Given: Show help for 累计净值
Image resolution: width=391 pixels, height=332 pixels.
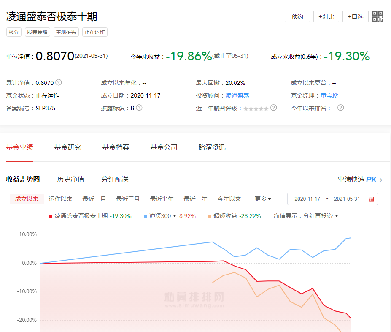Looking at the screenshot, I should (x=58, y=82).
